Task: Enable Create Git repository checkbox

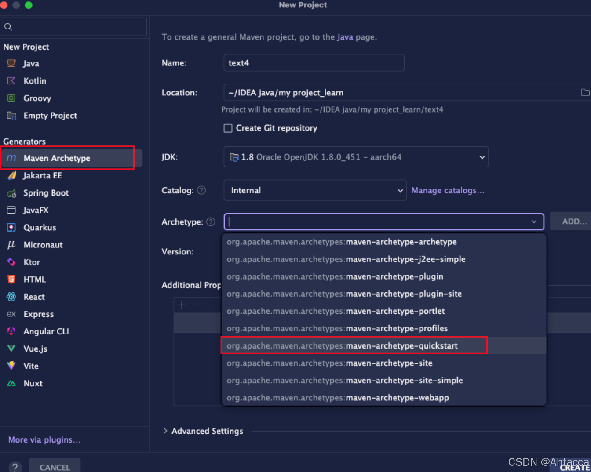Action: [228, 128]
